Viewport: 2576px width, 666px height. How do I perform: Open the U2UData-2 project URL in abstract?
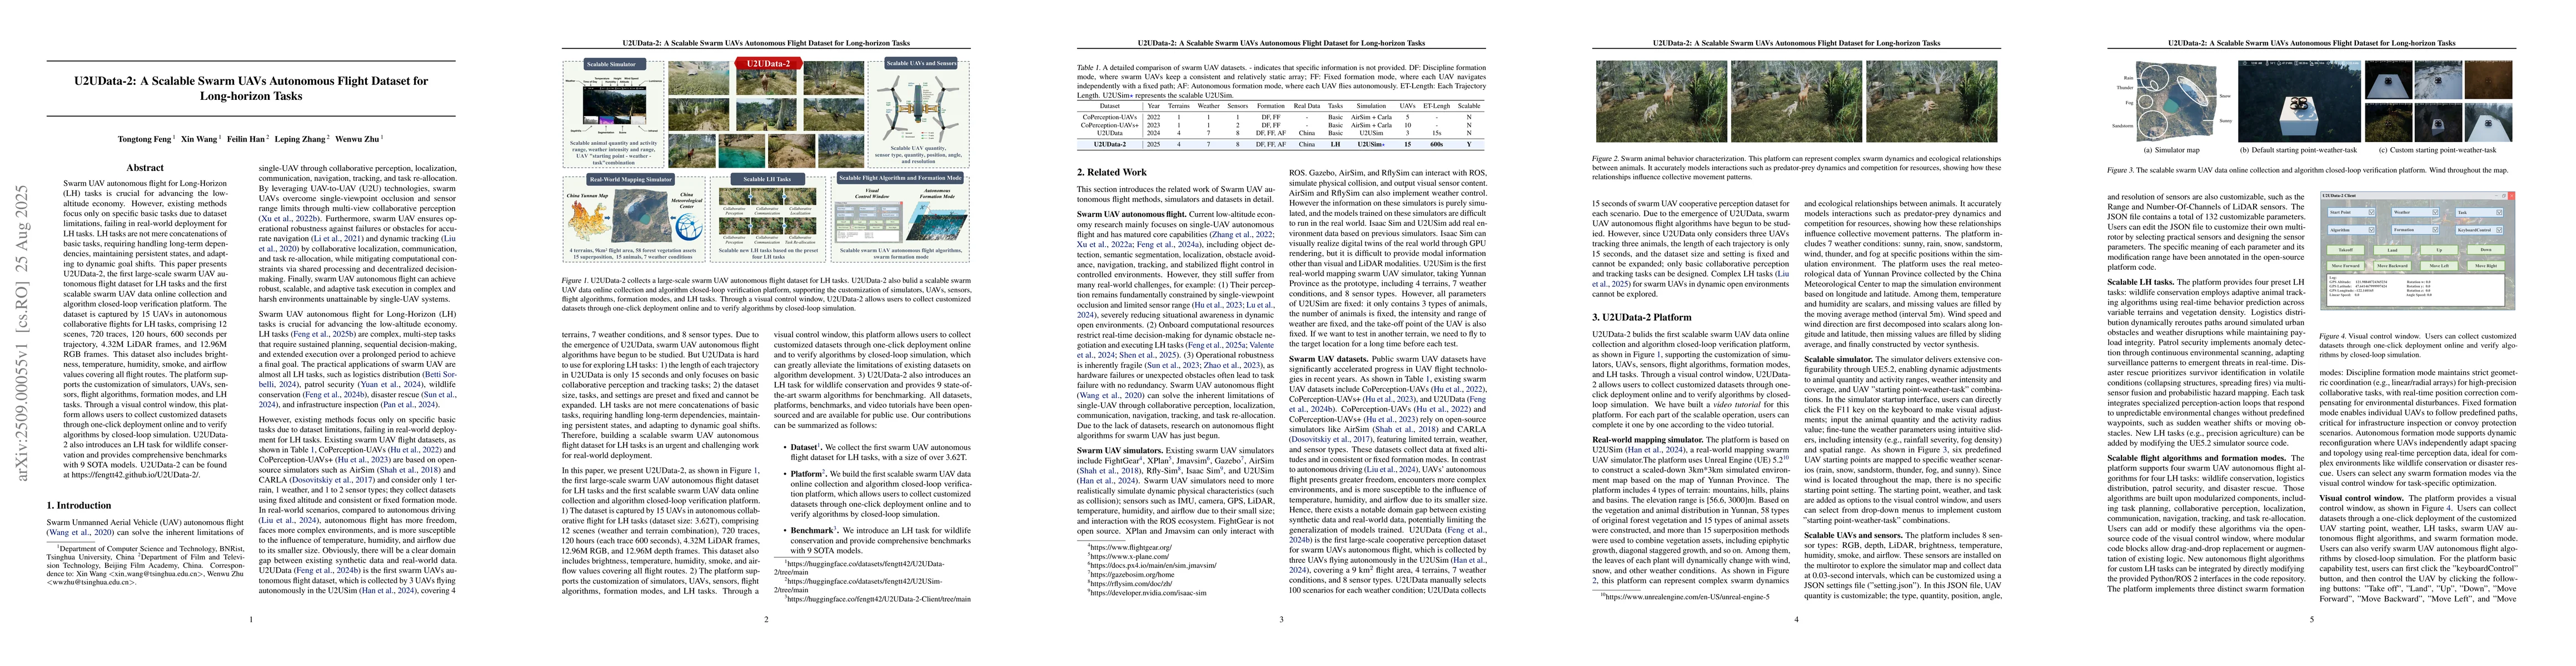pyautogui.click(x=135, y=475)
